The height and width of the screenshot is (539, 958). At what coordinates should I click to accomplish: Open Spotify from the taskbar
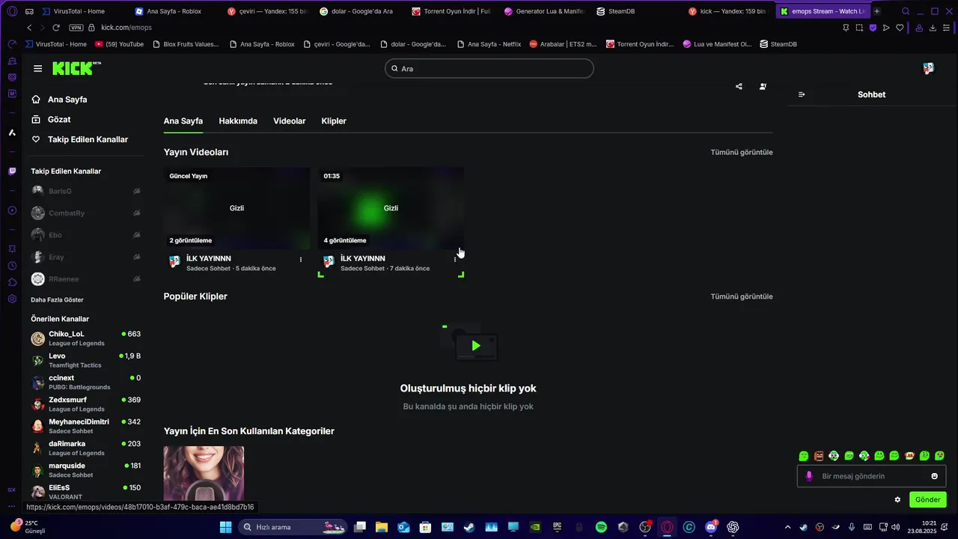point(601,527)
